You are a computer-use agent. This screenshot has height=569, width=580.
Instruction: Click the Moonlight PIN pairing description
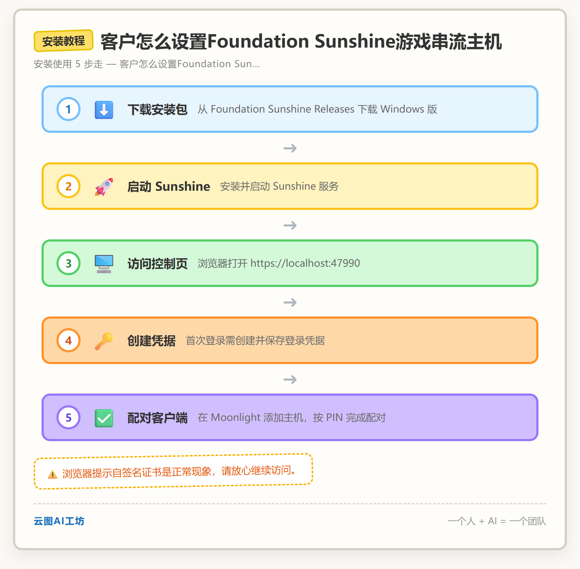(x=292, y=417)
